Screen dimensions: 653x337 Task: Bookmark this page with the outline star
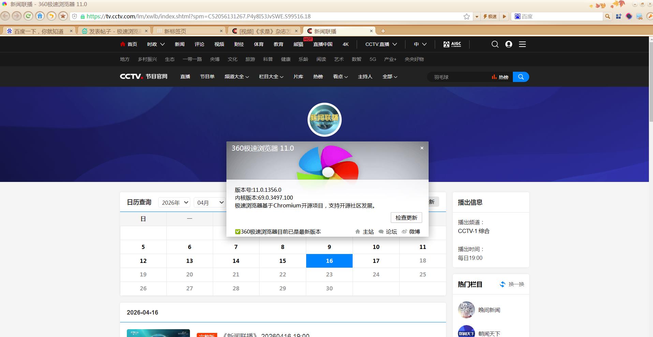tap(466, 16)
